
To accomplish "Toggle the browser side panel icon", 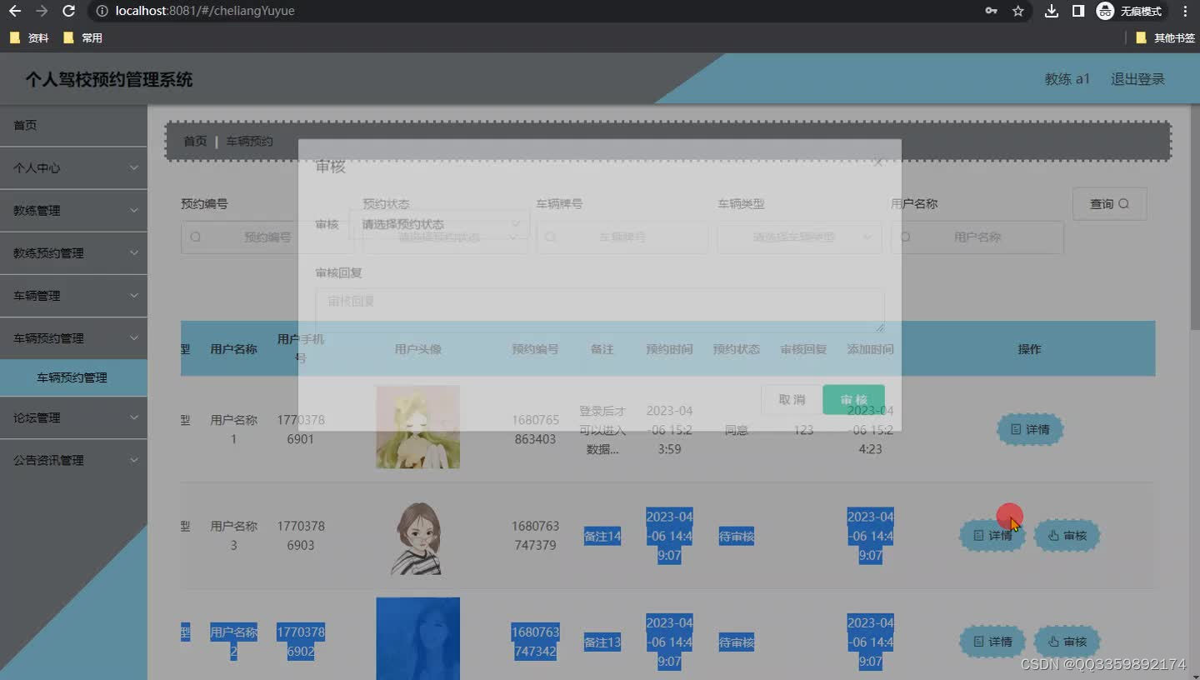I will (1077, 11).
